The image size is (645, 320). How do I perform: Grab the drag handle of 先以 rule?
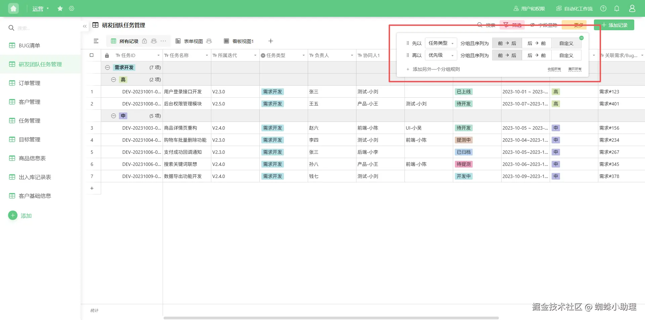(x=408, y=43)
